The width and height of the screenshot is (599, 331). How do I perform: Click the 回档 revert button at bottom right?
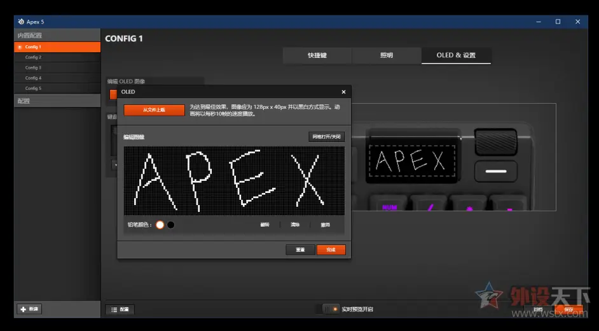[538, 309]
